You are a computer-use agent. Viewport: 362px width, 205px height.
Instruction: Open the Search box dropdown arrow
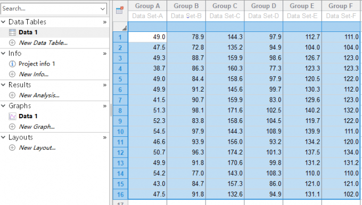103,9
